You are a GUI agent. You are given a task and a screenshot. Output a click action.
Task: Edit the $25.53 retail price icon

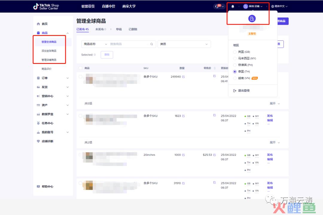pyautogui.click(x=215, y=155)
